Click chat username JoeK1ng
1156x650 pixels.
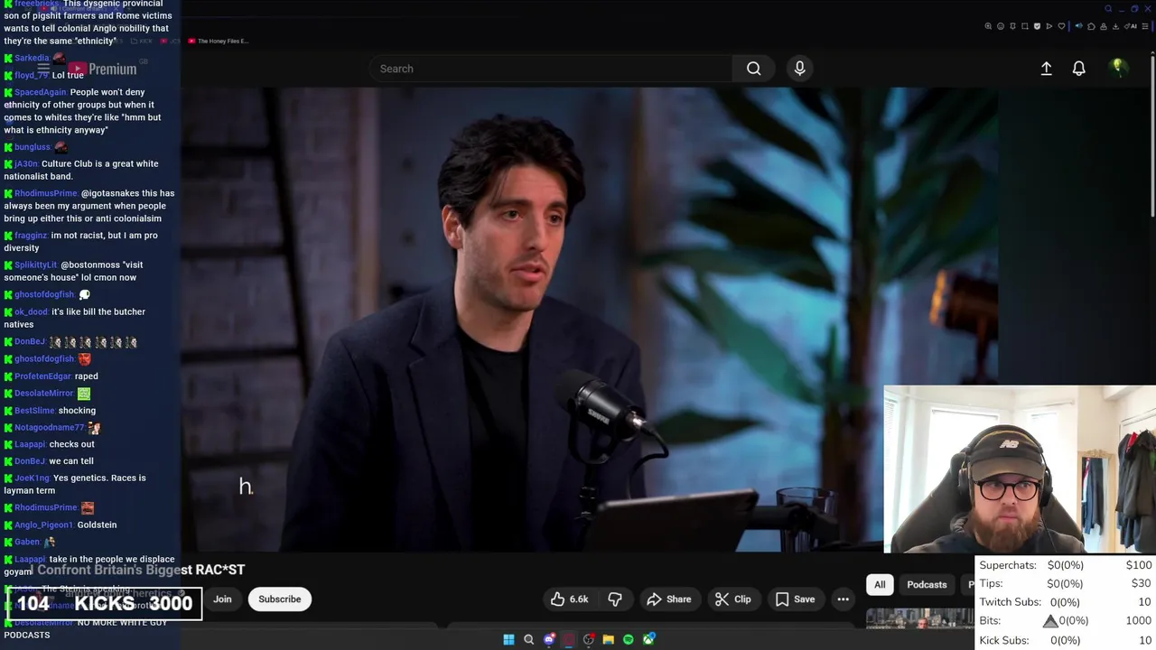pos(33,478)
